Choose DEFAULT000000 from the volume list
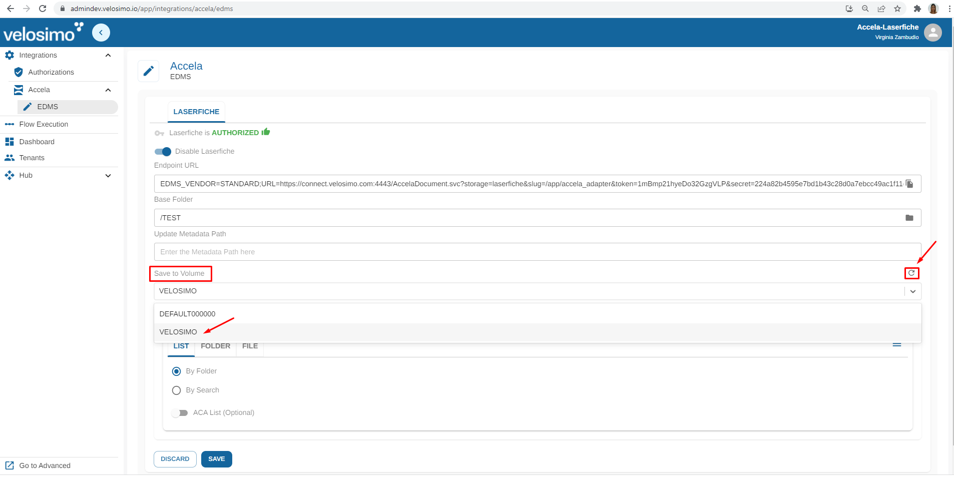Viewport: 954px width, 478px height. point(538,314)
